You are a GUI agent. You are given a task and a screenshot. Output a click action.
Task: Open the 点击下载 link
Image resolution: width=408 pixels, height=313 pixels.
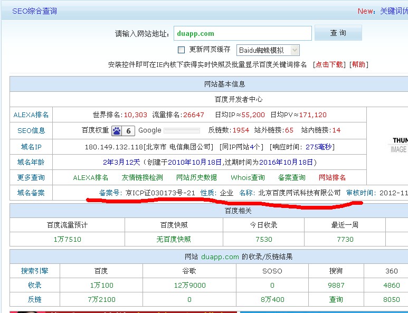pyautogui.click(x=329, y=64)
